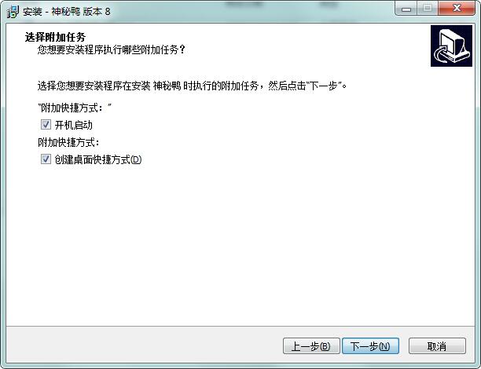Click the unquoted 附加快捷方式: group label
This screenshot has height=369, width=481.
[x=68, y=143]
